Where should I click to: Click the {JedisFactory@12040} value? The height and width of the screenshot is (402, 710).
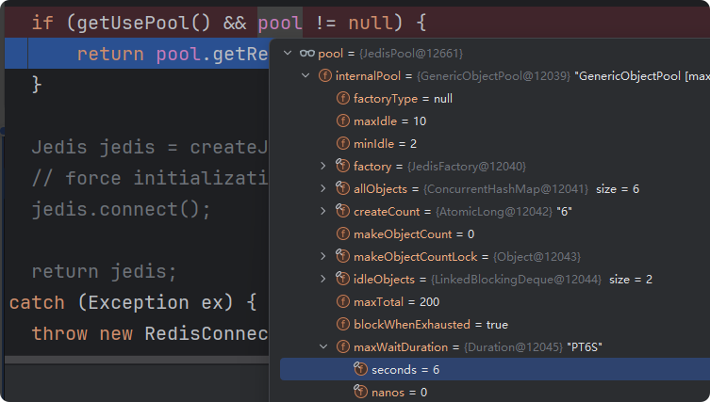(x=467, y=167)
